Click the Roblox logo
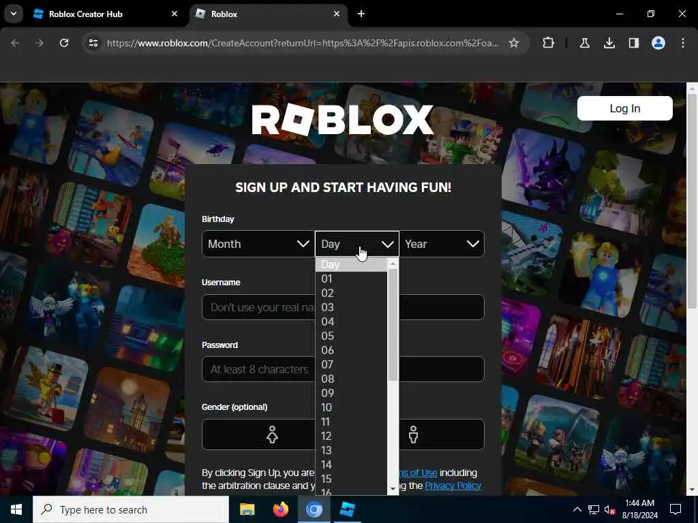 342,119
